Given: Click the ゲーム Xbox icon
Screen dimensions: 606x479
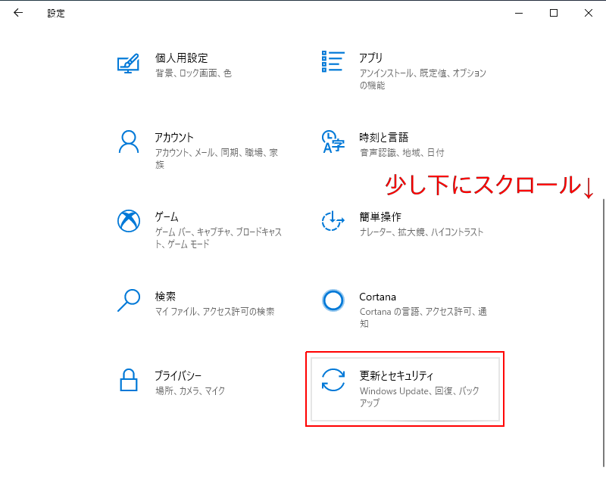Looking at the screenshot, I should point(129,221).
